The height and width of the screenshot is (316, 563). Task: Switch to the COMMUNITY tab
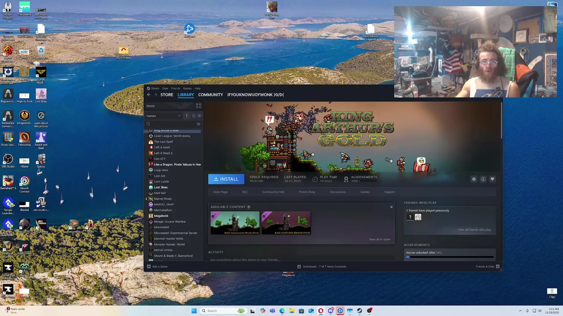click(211, 95)
